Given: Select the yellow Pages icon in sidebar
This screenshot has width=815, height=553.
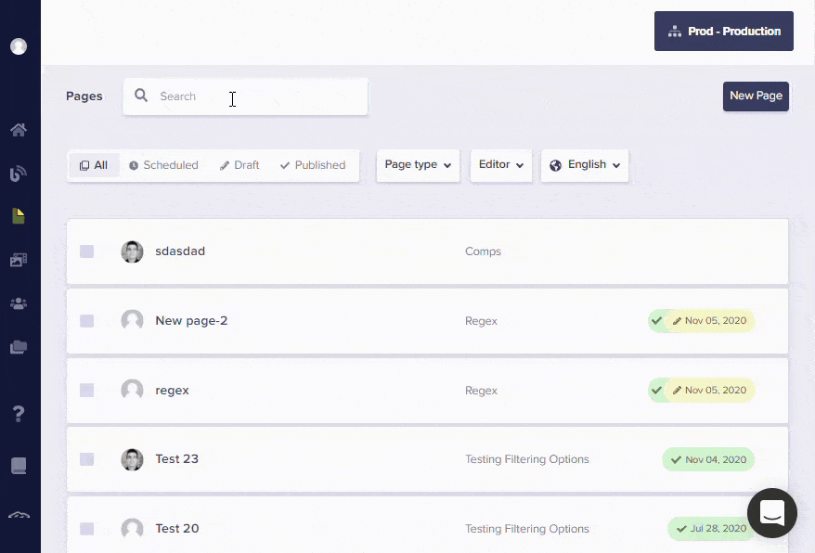Looking at the screenshot, I should coord(19,216).
